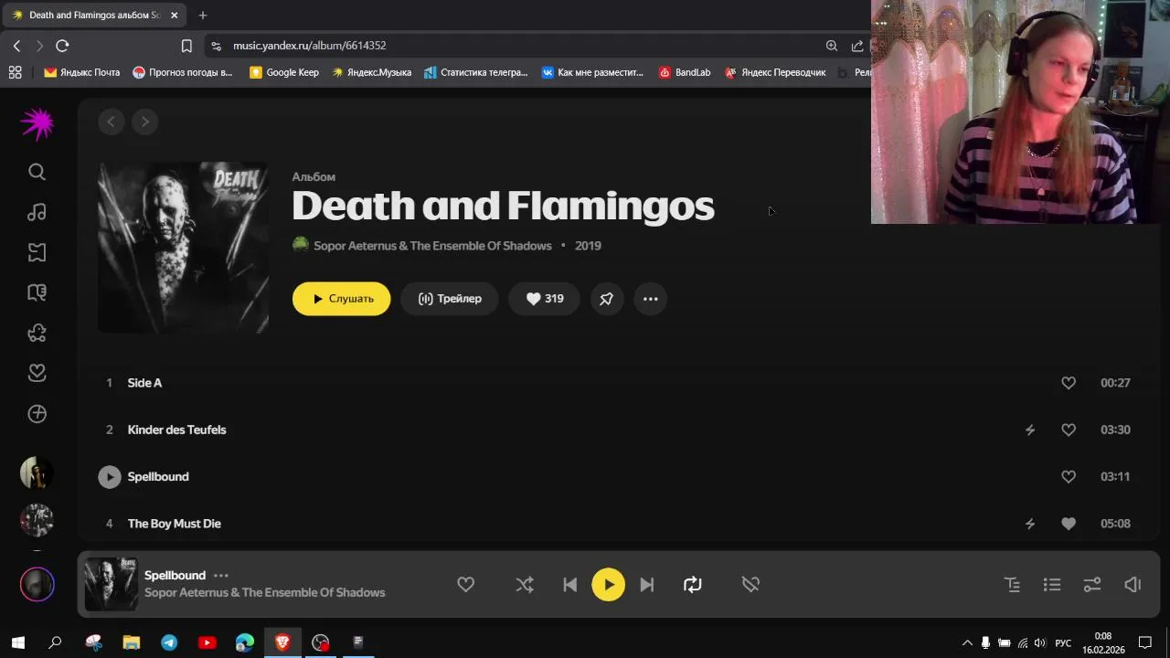This screenshot has height=658, width=1170.
Task: Click the Слушать play button
Action: [x=341, y=299]
